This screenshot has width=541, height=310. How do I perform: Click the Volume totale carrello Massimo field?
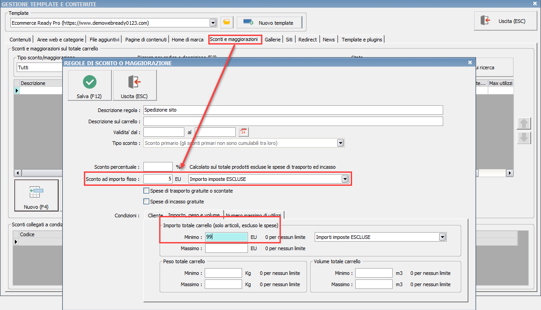374,284
